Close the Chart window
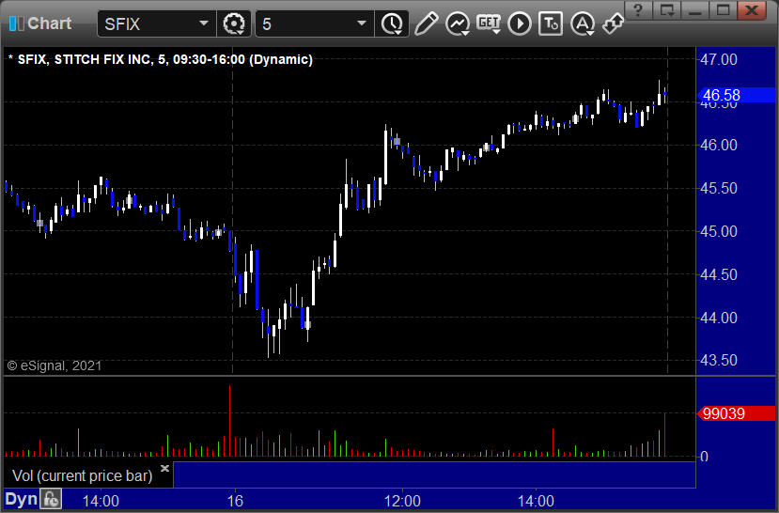Screen dimensions: 779x513 [x=751, y=10]
